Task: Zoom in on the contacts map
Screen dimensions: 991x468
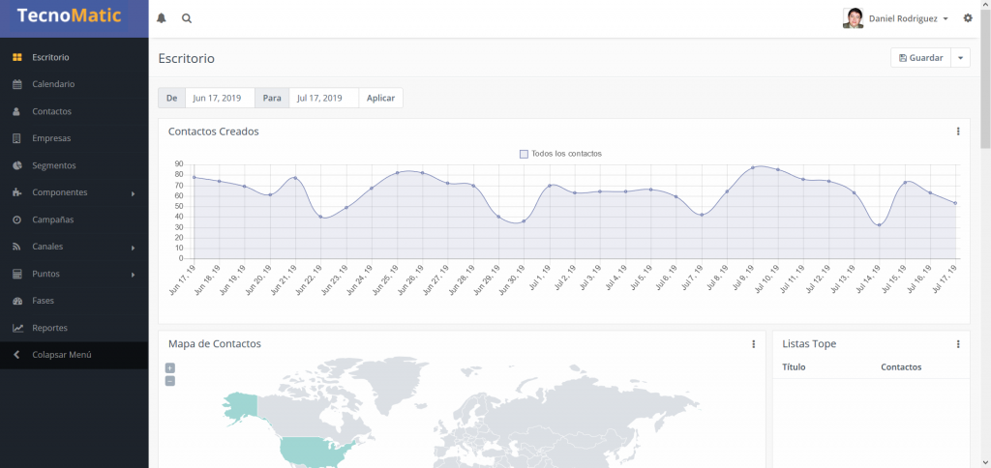Action: click(170, 367)
